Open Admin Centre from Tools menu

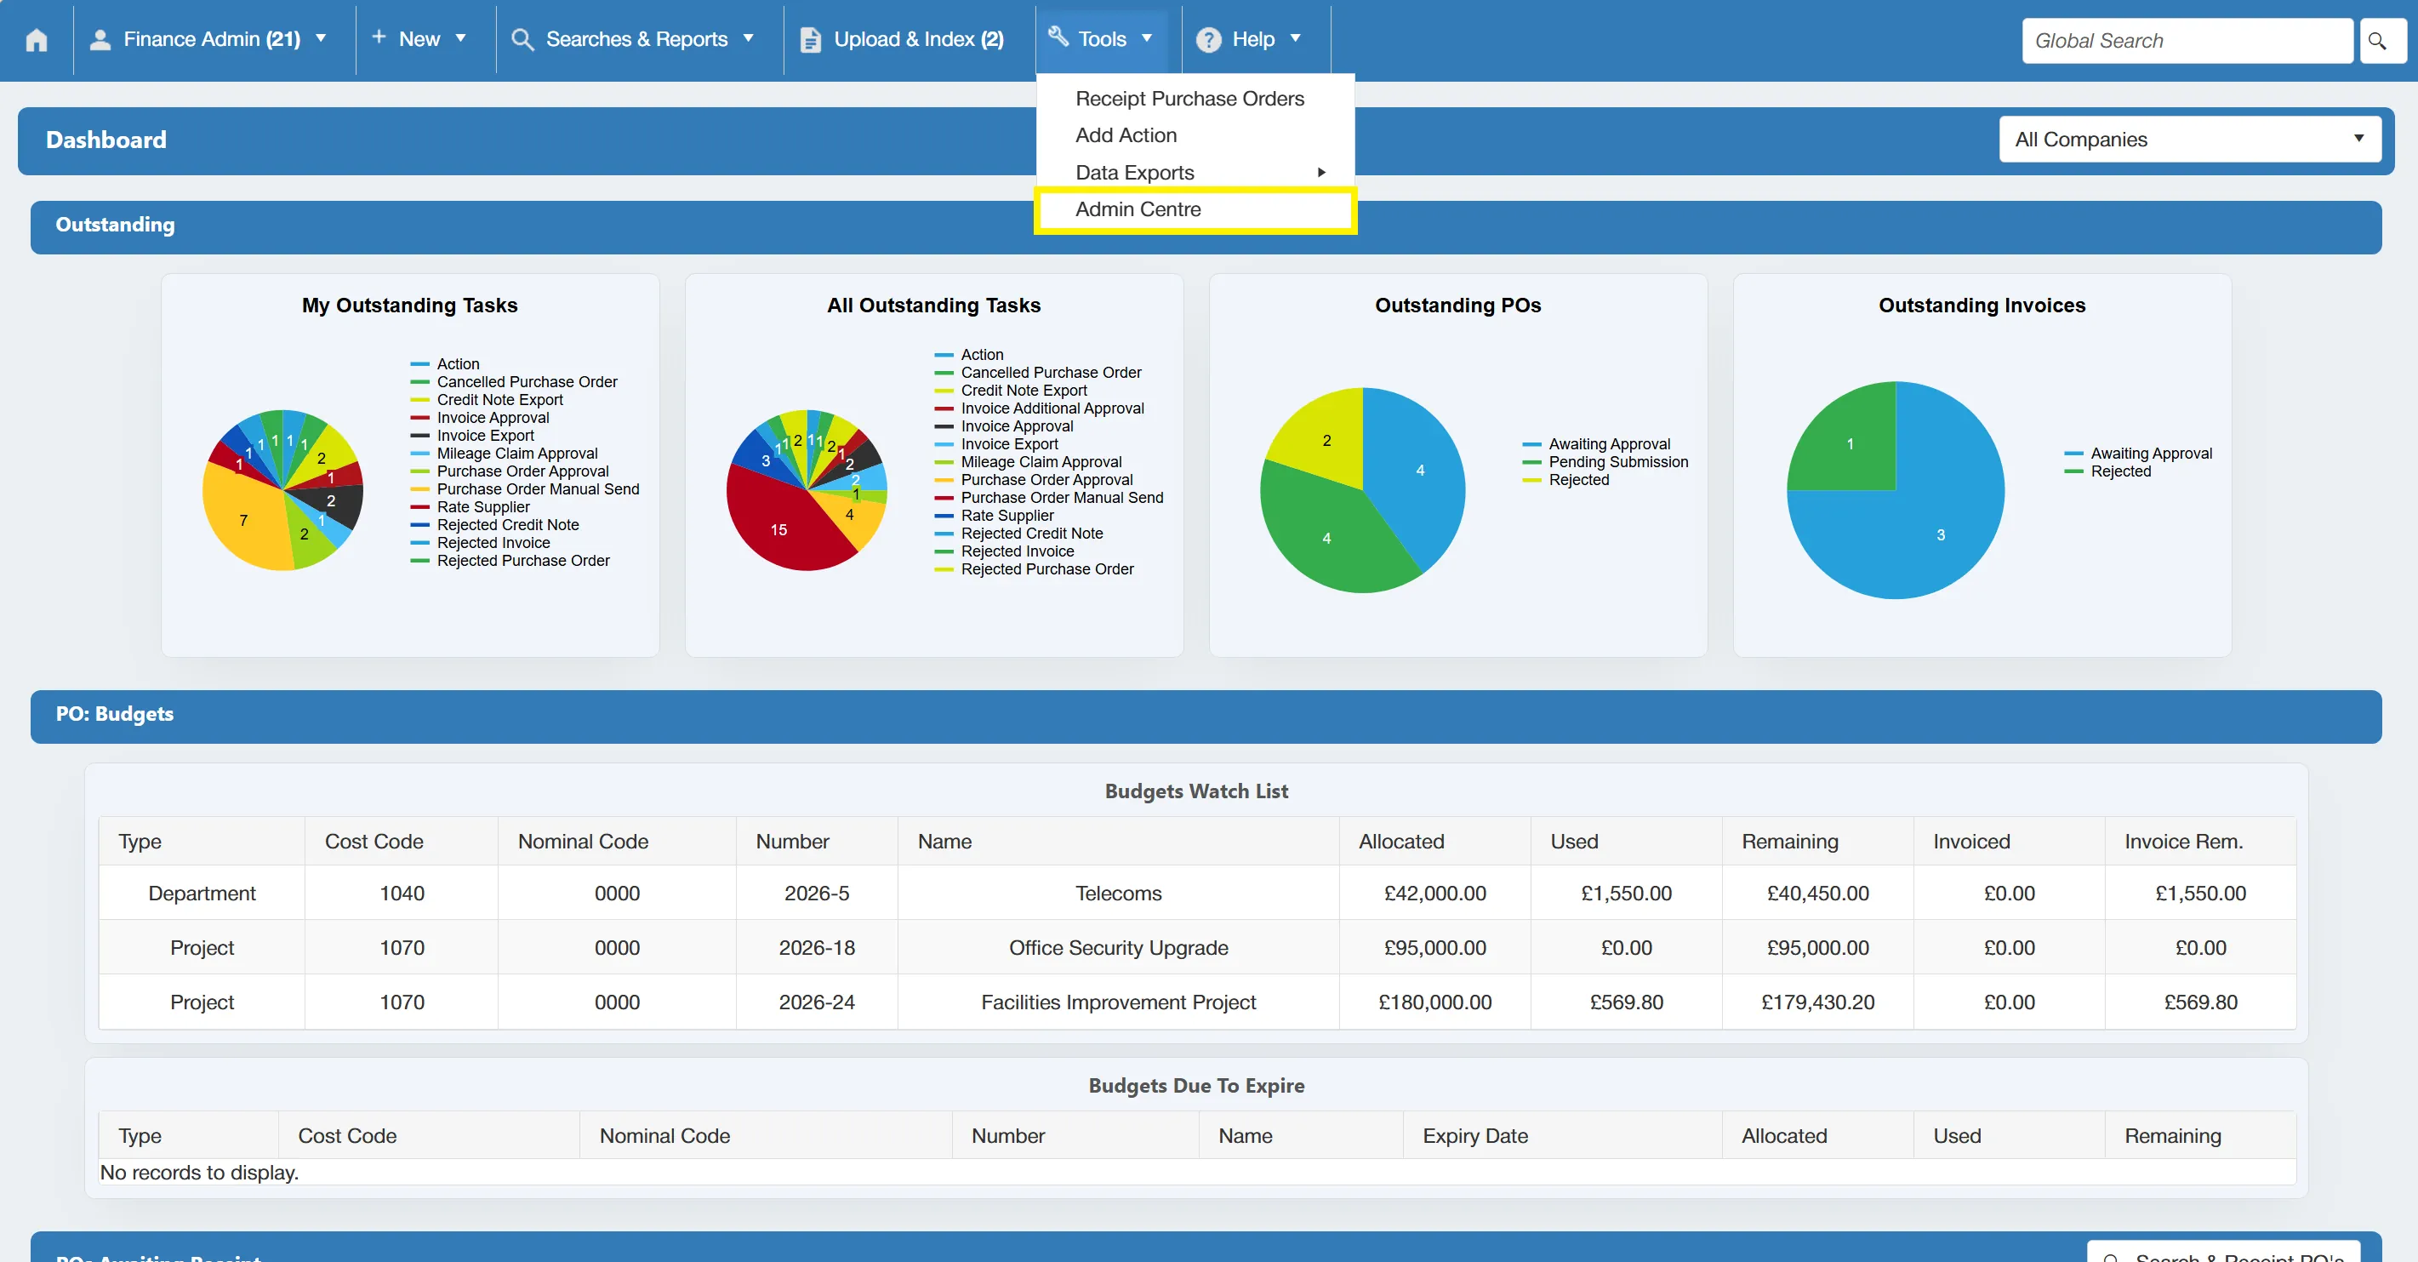point(1195,209)
